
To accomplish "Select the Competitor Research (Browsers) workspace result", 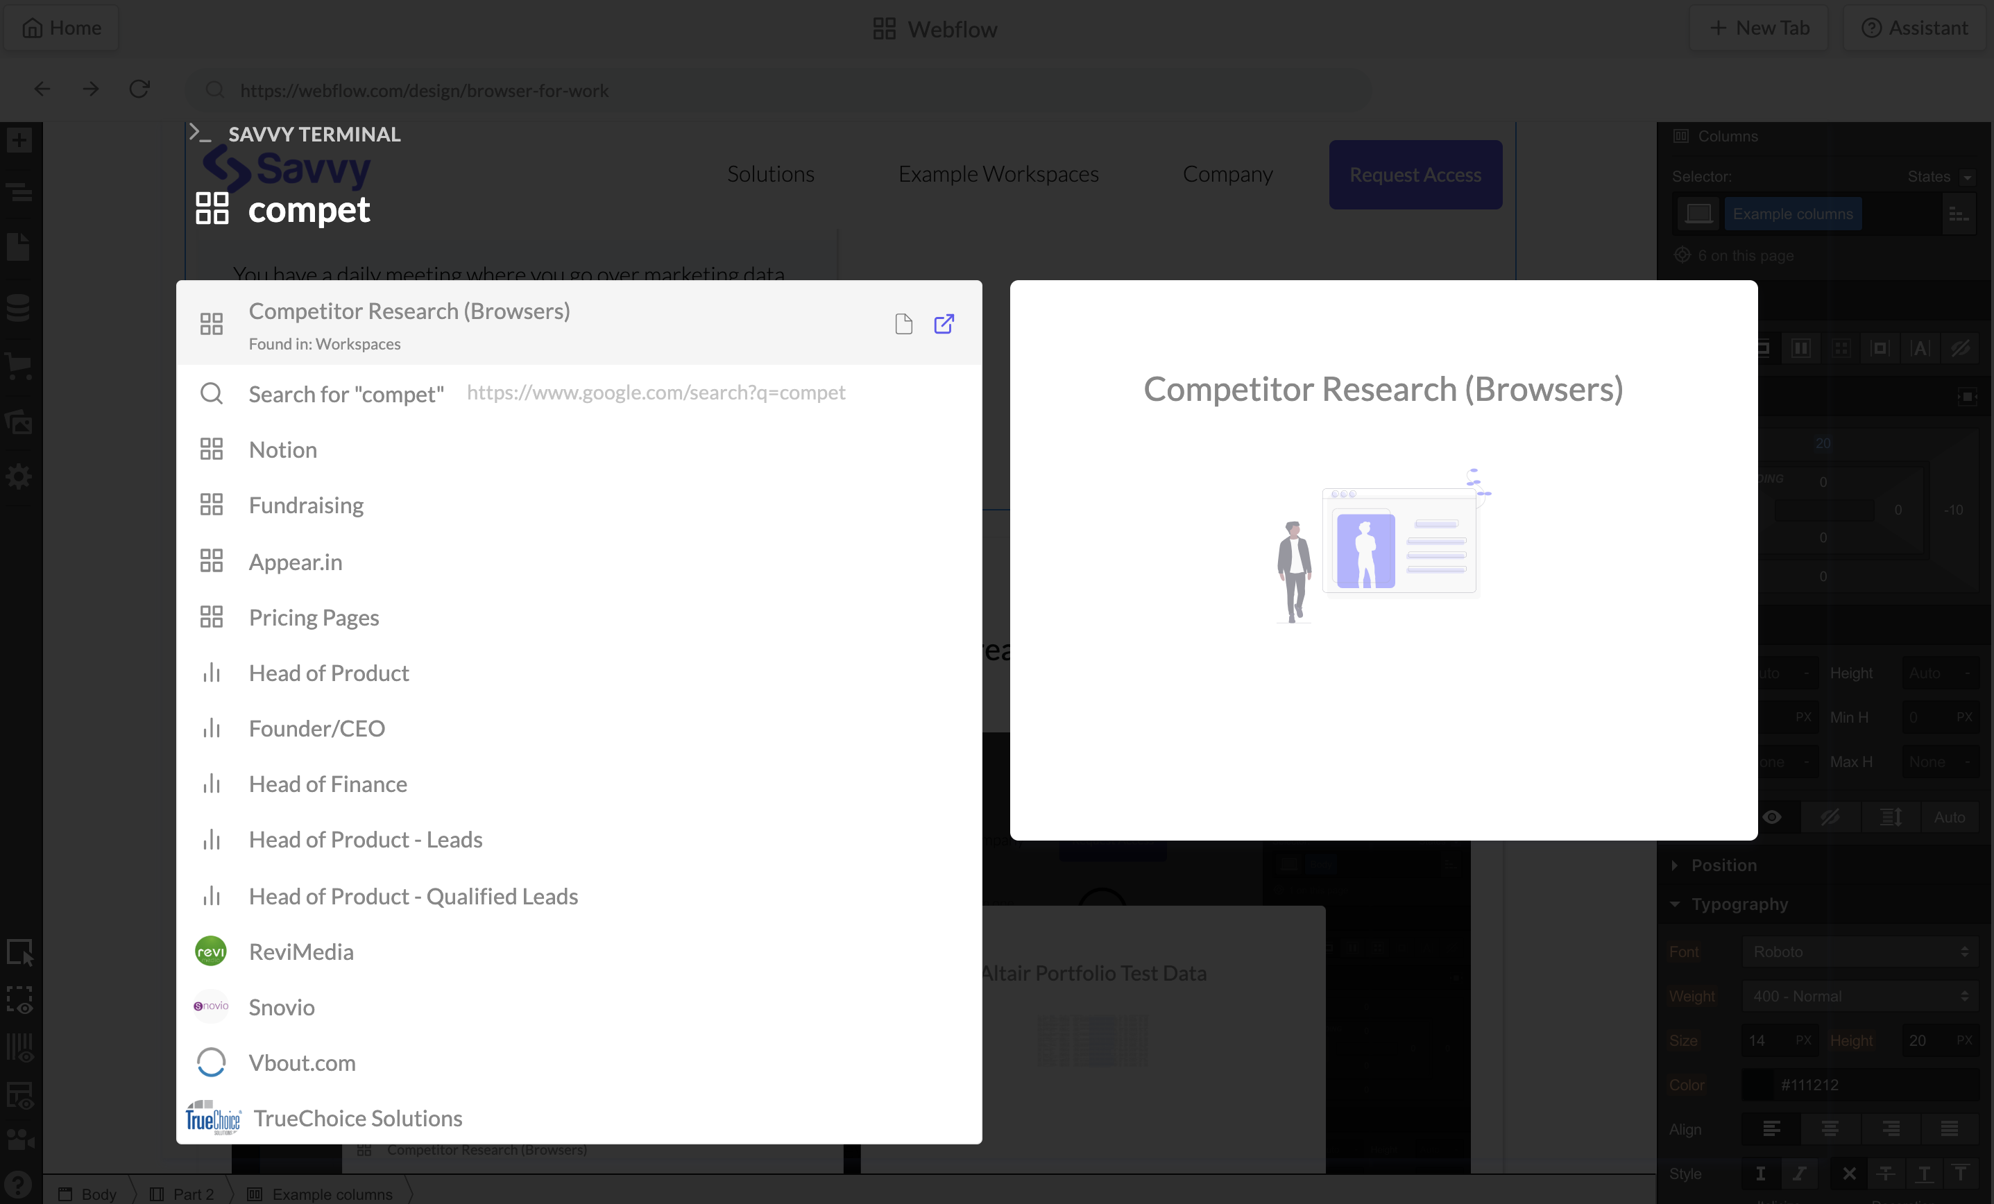I will click(579, 324).
